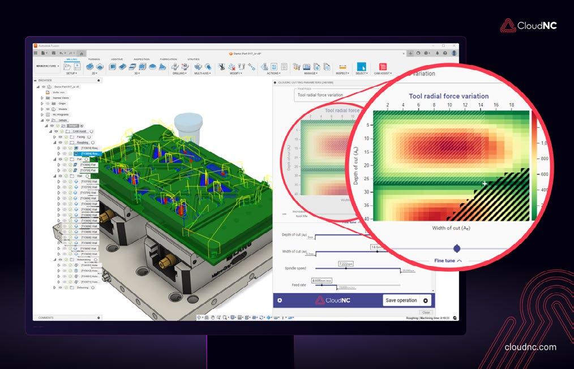This screenshot has width=574, height=369.
Task: Open the notifications bell icon
Action: (x=437, y=53)
